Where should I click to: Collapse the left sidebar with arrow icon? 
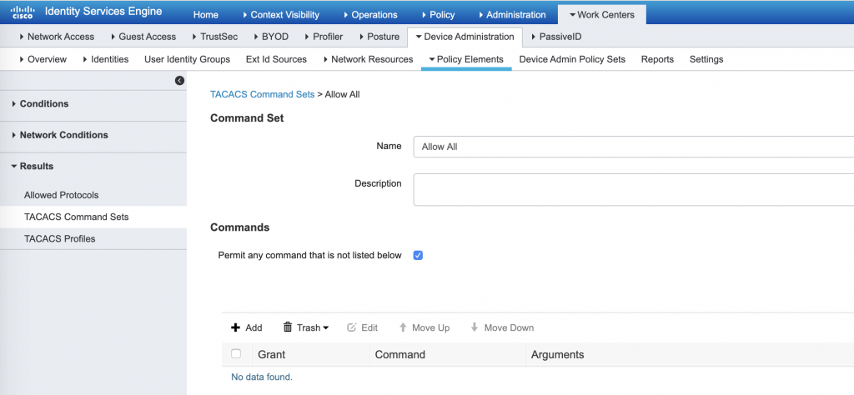point(180,81)
